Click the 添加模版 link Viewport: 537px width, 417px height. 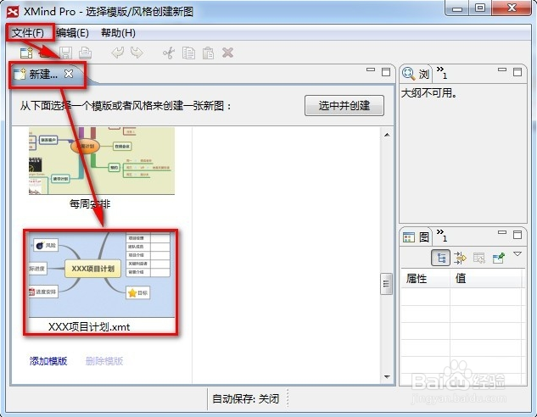(x=48, y=361)
